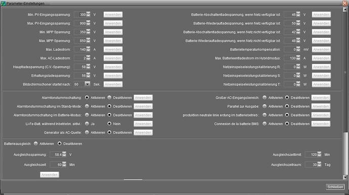The height and width of the screenshot is (195, 349).
Task: Select Ja for Li-Fe-Batt. während Inbetriebn.
Action: (x=87, y=124)
